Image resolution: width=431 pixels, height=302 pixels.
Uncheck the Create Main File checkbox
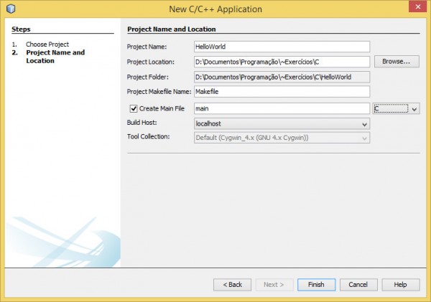tap(134, 109)
